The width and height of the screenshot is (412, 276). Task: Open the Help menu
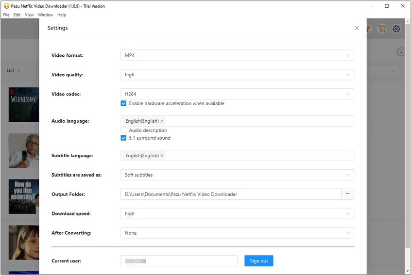pos(62,15)
